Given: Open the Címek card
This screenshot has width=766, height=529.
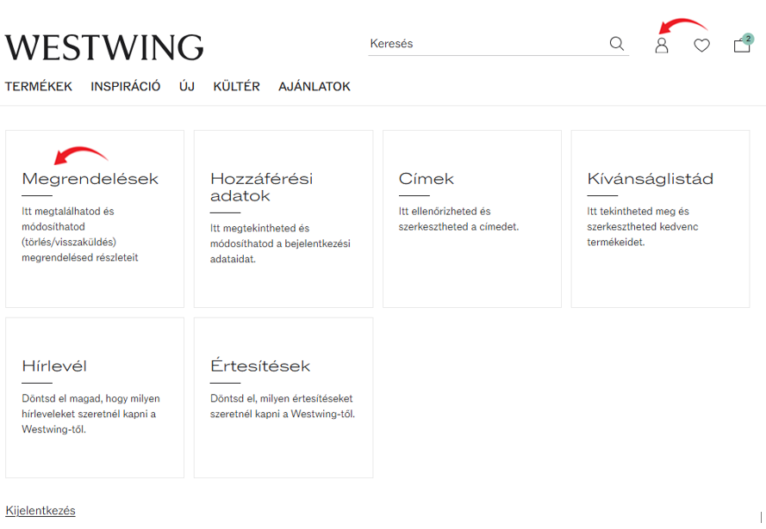Looking at the screenshot, I should 472,219.
